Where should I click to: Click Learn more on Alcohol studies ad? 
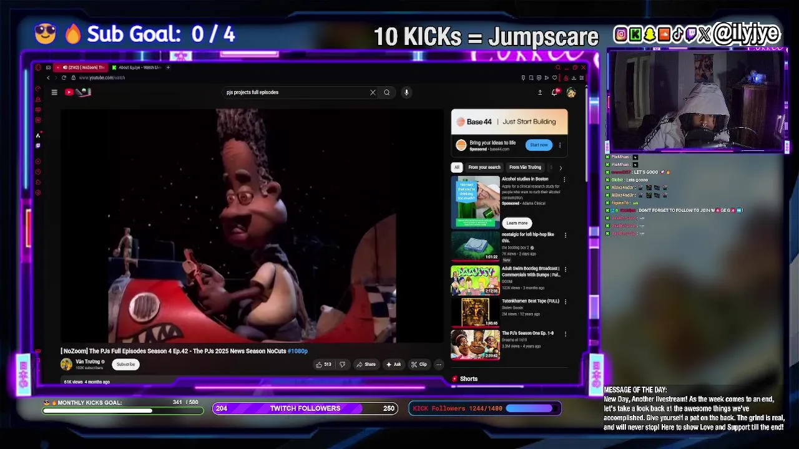516,223
